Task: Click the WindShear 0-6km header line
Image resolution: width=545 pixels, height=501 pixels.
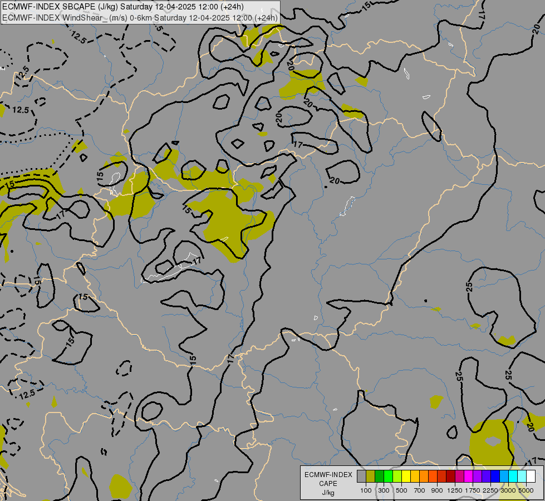Action: tap(140, 18)
